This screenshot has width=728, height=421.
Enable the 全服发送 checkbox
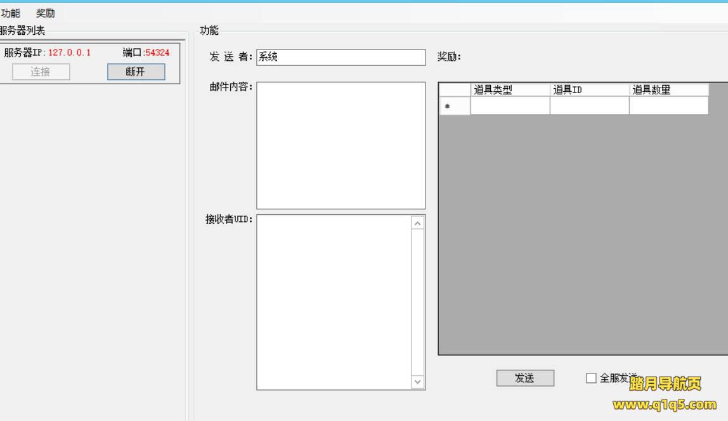coord(591,379)
